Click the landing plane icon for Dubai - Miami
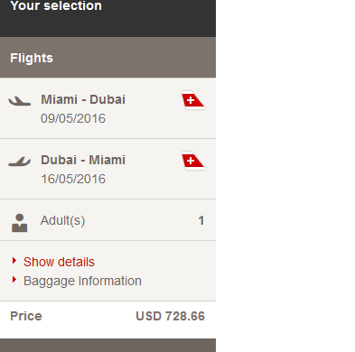355x352 pixels. coord(20,162)
